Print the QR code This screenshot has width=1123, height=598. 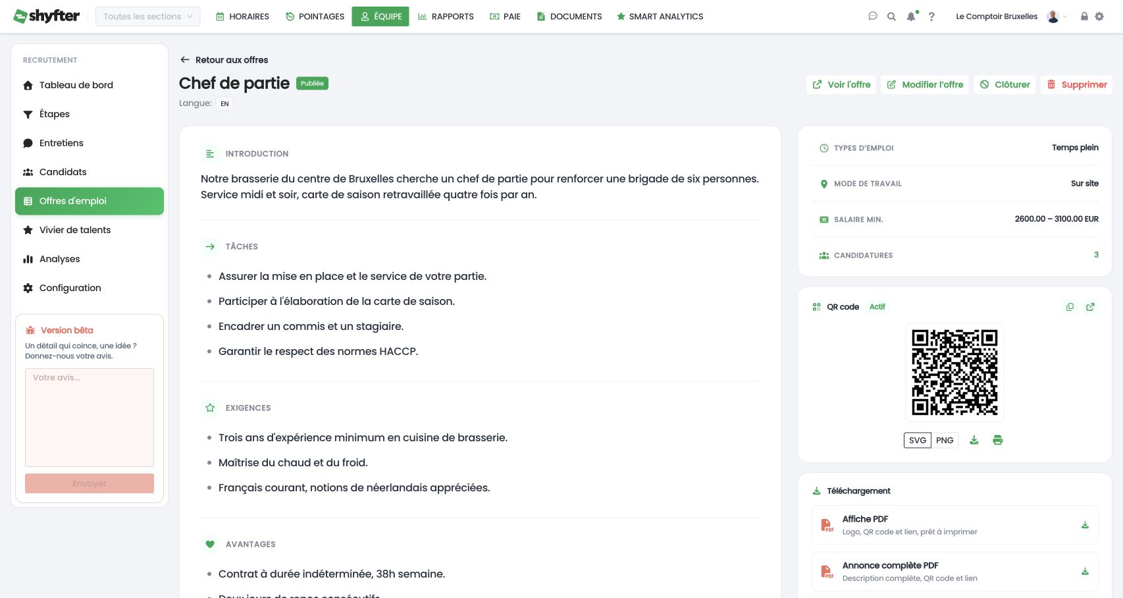coord(998,440)
